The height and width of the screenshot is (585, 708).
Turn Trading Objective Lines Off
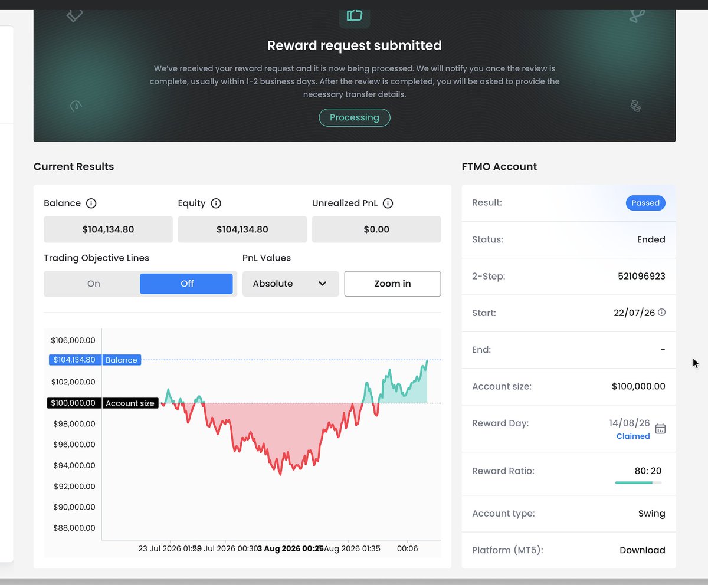(186, 284)
